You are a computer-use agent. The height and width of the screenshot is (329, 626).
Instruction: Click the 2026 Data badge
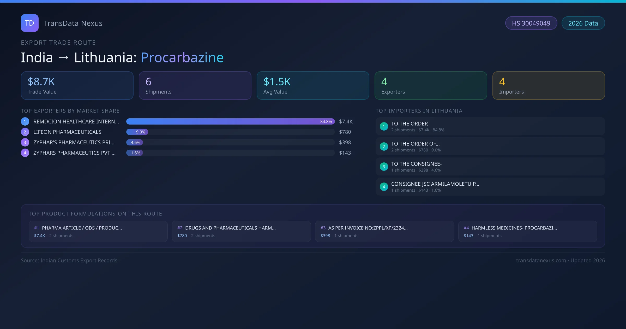tap(583, 23)
